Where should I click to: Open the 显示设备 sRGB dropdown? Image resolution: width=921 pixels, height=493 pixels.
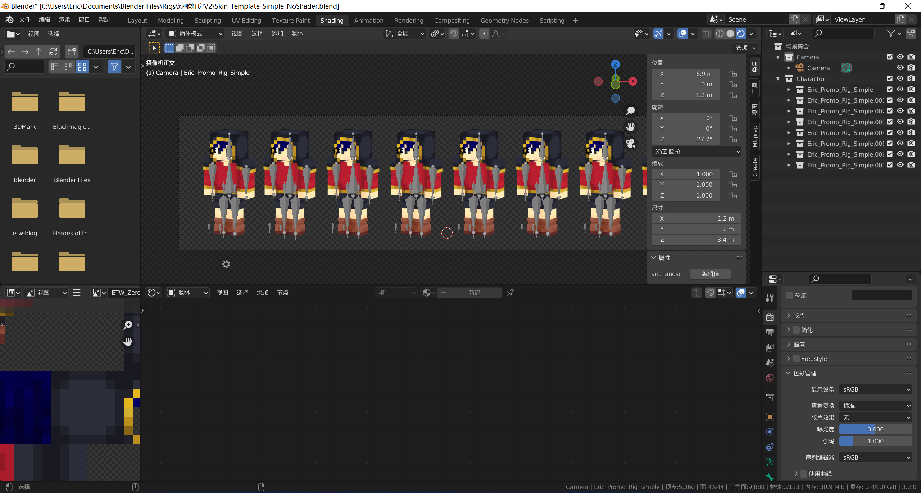coord(876,389)
